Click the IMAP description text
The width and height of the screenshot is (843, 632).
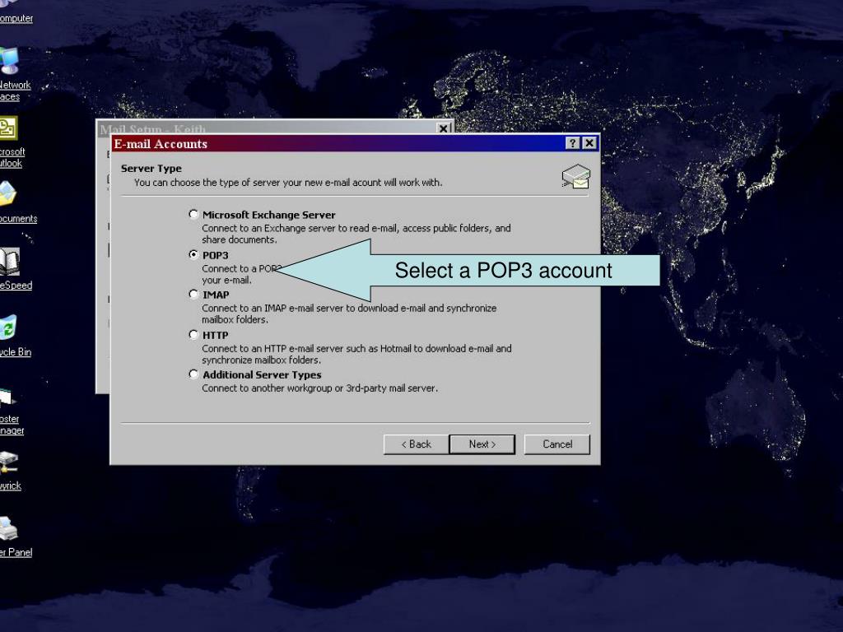(349, 314)
